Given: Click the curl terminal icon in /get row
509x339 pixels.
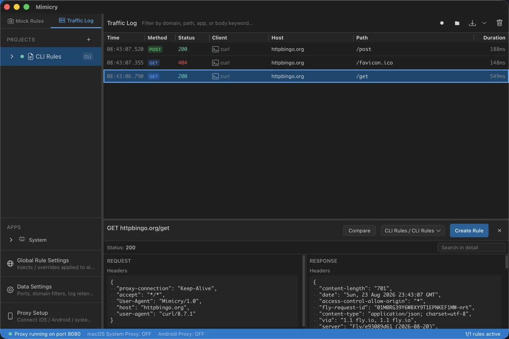Looking at the screenshot, I should [x=215, y=76].
